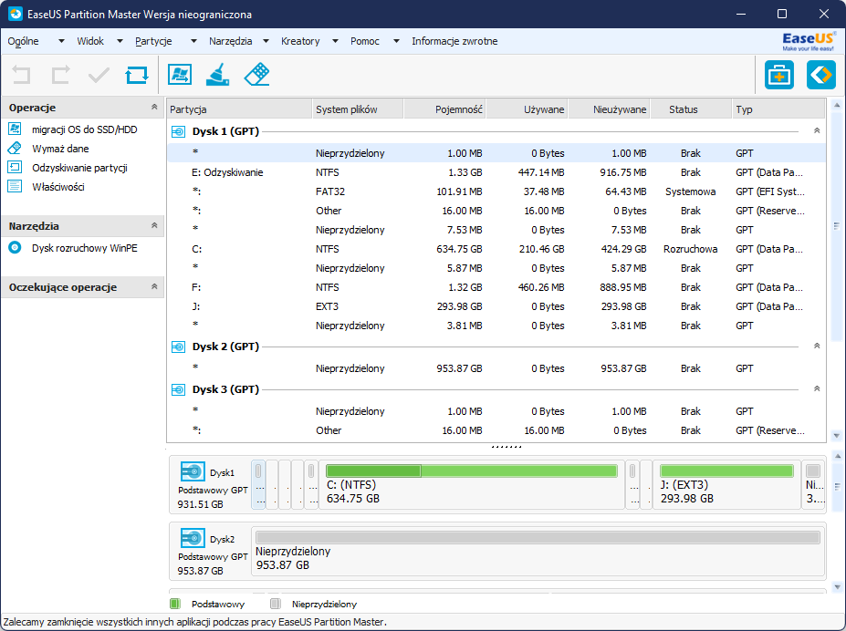Click the Wymaż dane sidebar eraser icon
The height and width of the screenshot is (631, 846).
click(x=16, y=148)
